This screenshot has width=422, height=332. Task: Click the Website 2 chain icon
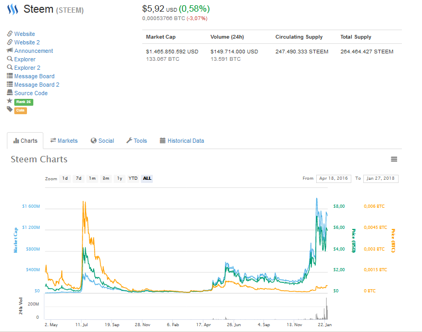point(10,42)
